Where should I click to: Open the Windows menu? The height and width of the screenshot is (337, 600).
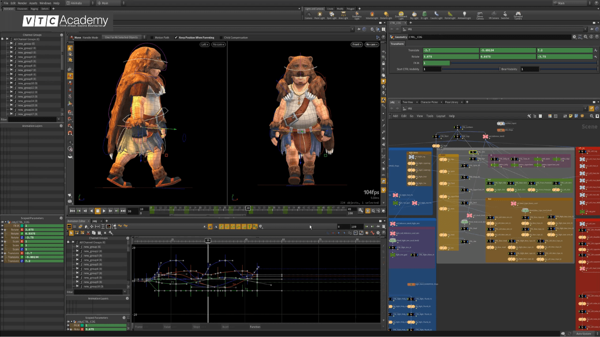[x=45, y=2]
